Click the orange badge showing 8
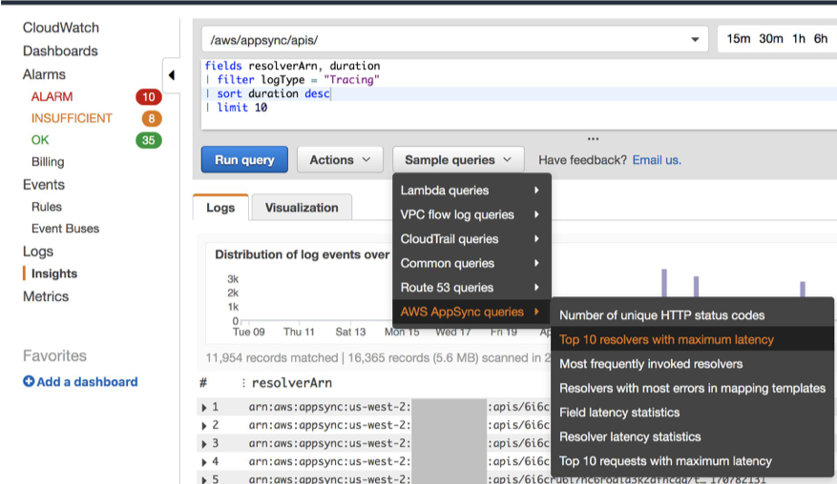The height and width of the screenshot is (484, 837). pos(152,118)
